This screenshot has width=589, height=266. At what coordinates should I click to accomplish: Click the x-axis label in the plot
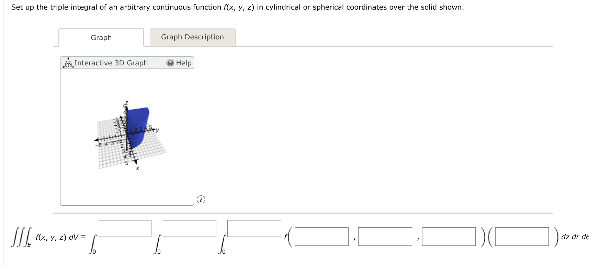pos(137,168)
